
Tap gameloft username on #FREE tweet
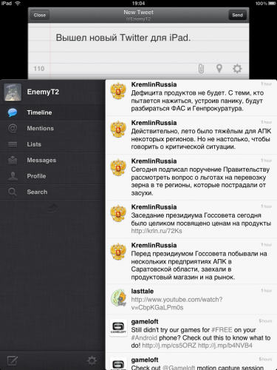click(145, 322)
